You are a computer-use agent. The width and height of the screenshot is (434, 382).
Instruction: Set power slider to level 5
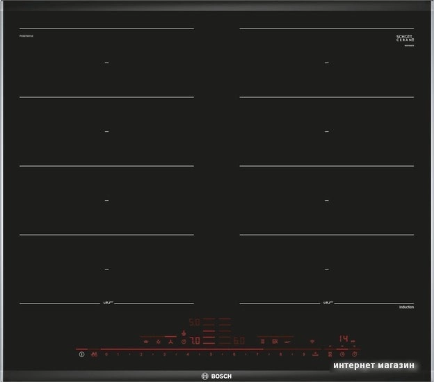(211, 354)
